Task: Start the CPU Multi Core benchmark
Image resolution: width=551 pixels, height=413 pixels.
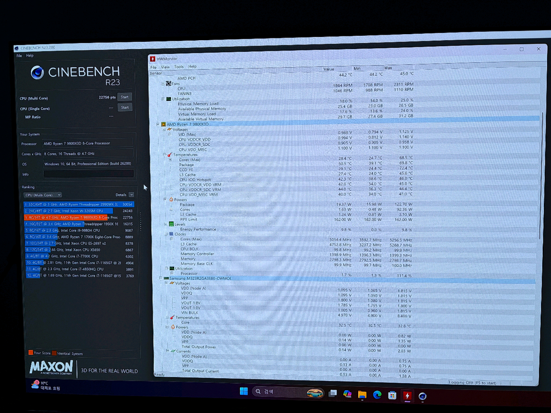Action: tap(125, 97)
